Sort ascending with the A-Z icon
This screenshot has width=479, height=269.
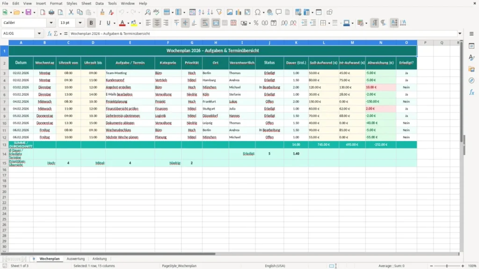[x=201, y=12]
